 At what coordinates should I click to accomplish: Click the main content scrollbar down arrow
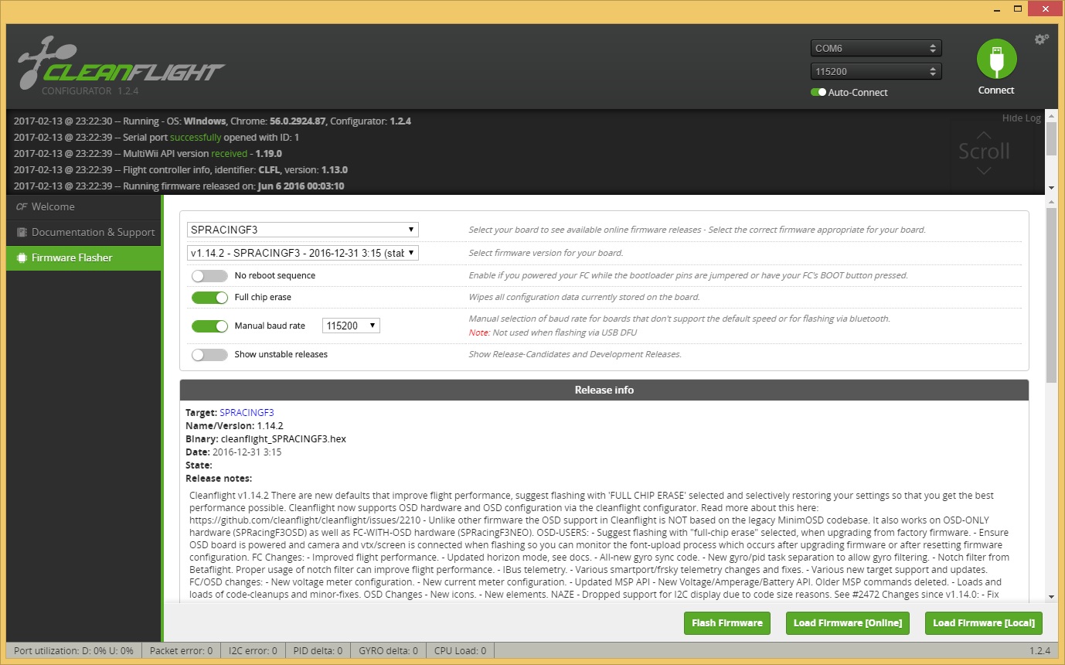(x=1051, y=597)
